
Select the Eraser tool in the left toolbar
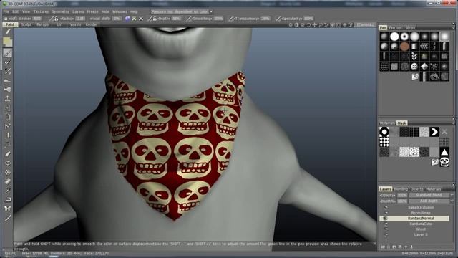(x=8, y=154)
